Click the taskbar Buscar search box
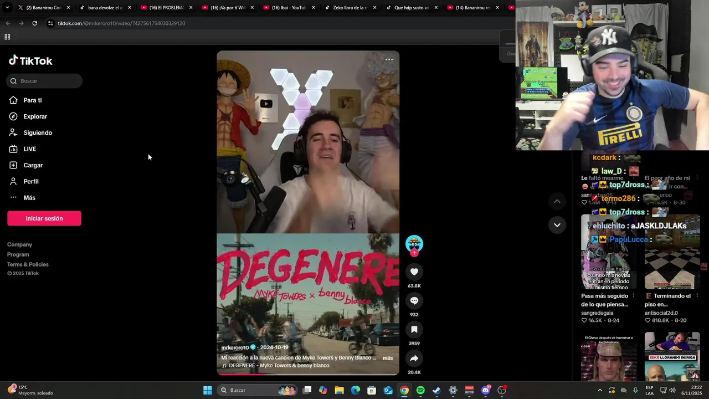The width and height of the screenshot is (709, 399). pyautogui.click(x=258, y=390)
